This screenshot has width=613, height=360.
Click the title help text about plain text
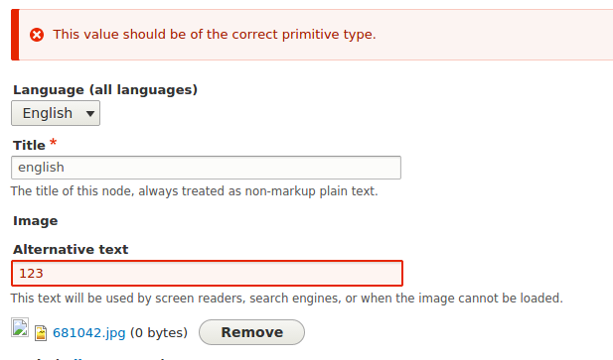coord(195,191)
